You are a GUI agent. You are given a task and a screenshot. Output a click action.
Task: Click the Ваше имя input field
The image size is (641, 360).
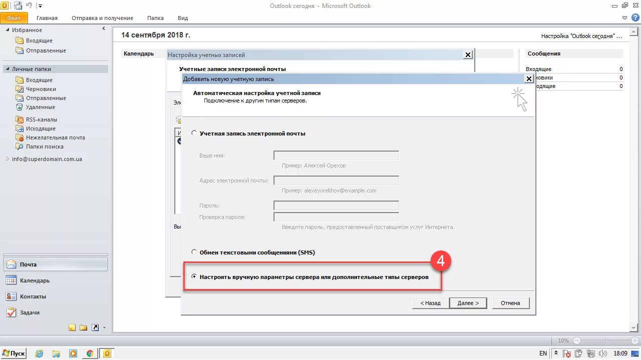click(x=336, y=155)
